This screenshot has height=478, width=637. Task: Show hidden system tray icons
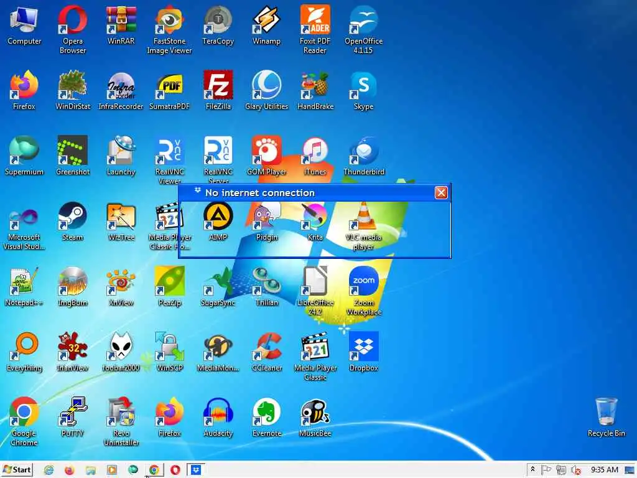click(x=532, y=469)
